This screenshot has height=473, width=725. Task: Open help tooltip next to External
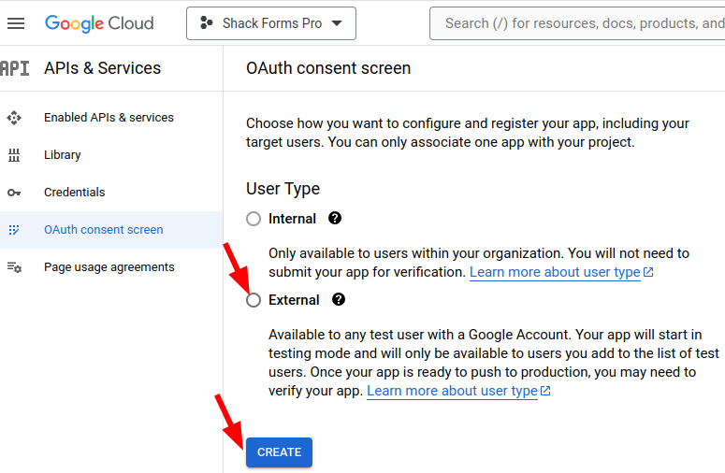coord(339,299)
